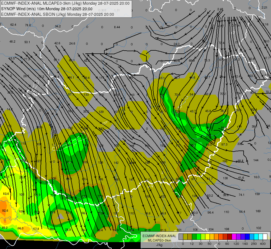Click the legend scale label 90
This screenshot has height=249, width=271.
tap(227, 244)
